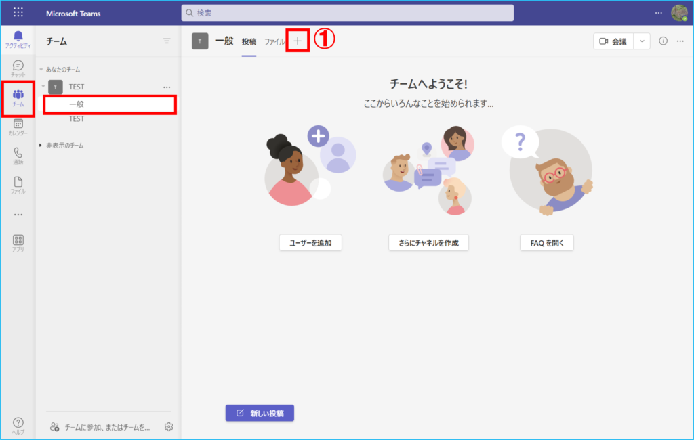
Task: Select the 投稿 tab
Action: coord(249,42)
